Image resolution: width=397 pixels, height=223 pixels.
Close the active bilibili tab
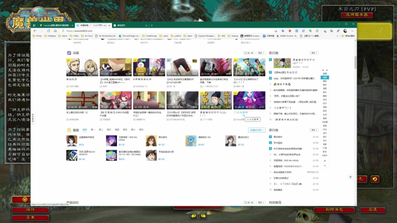109,25
